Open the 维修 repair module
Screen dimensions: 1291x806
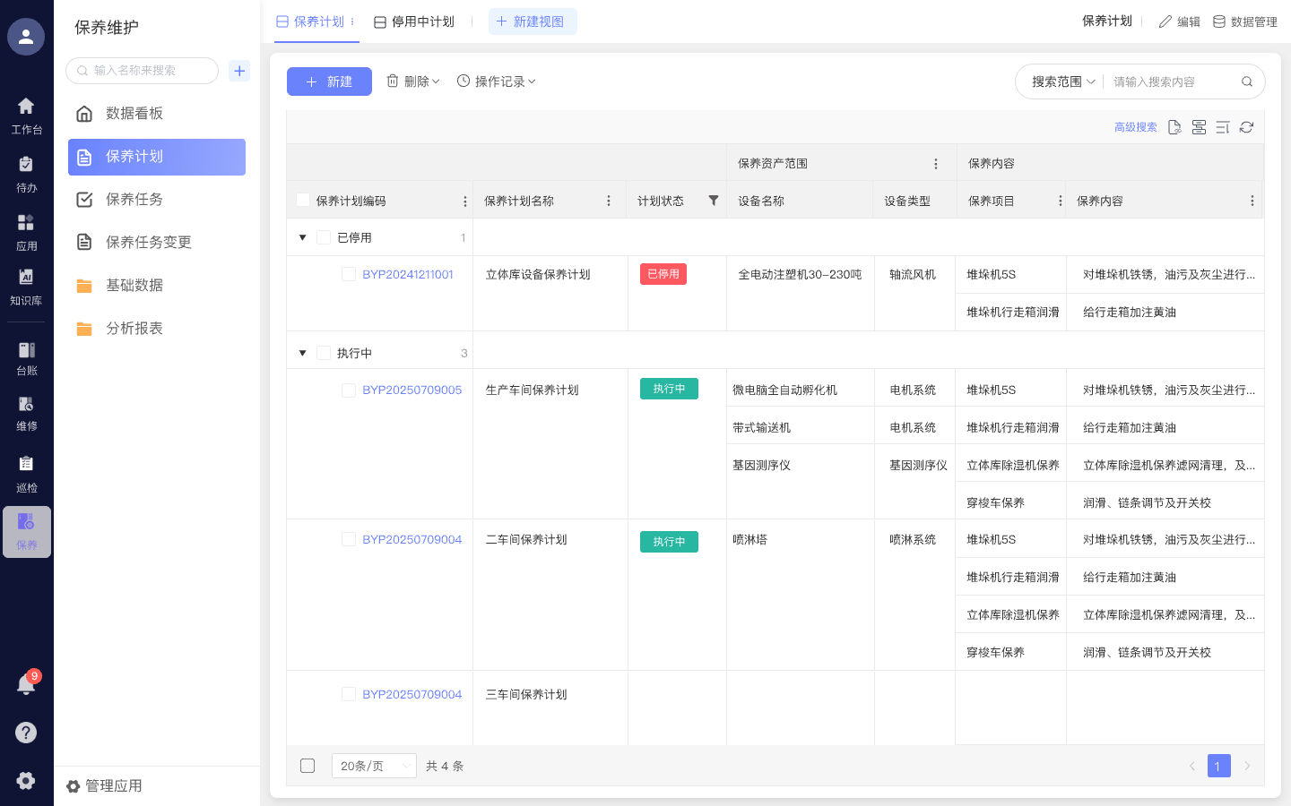26,415
